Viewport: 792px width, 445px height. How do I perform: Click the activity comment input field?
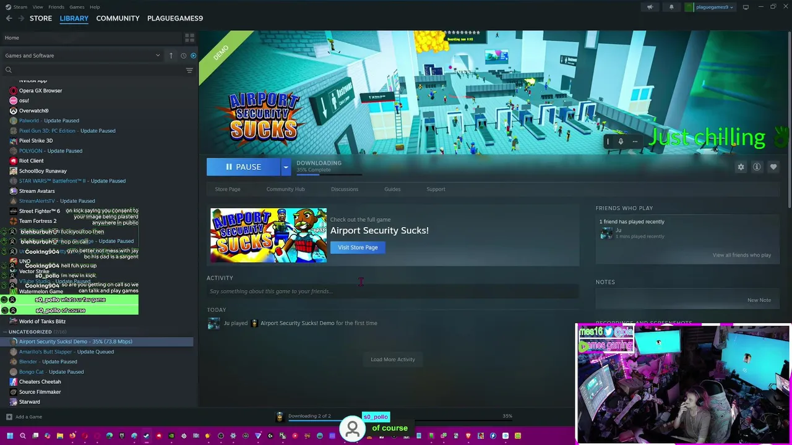392,291
